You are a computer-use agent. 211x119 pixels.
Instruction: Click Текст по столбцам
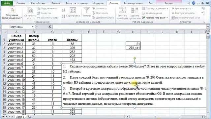pyautogui.click(x=122, y=13)
